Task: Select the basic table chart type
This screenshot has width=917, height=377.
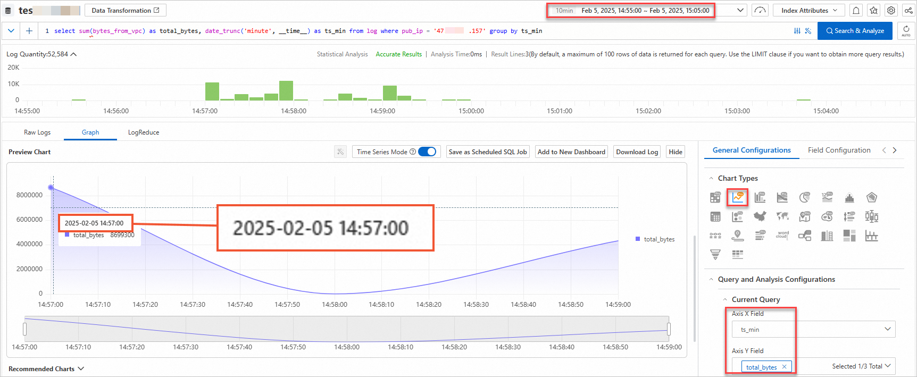Action: click(715, 216)
